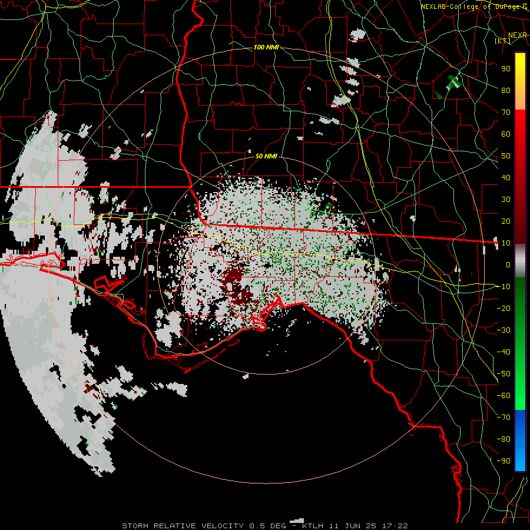Click the -50 value on velocity scale
This screenshot has height=530, width=530.
pos(503,374)
